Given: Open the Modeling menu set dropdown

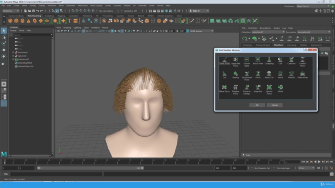Looking at the screenshot, I should [x=10, y=11].
